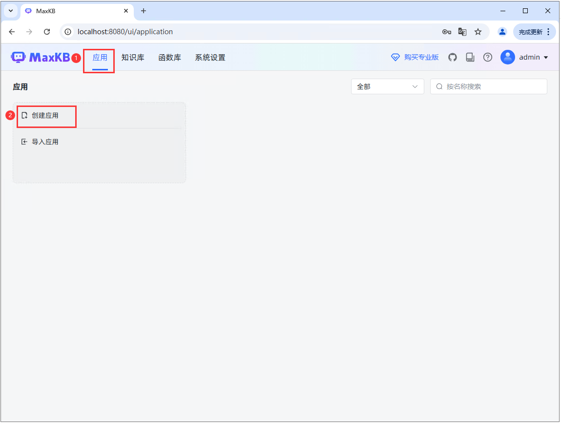
Task: Maximize the browser window
Action: [525, 11]
